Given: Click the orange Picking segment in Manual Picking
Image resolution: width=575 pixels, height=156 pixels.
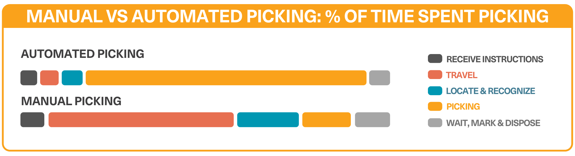Looking at the screenshot, I should coord(326,120).
